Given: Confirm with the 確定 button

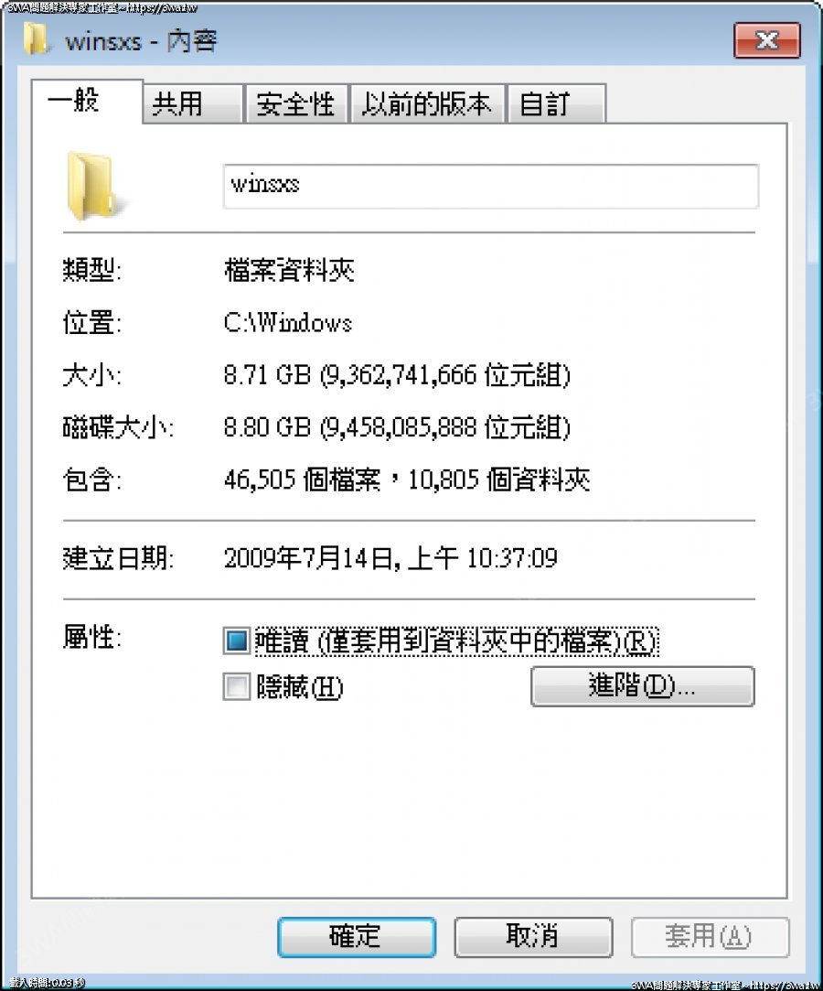Looking at the screenshot, I should pos(357,937).
